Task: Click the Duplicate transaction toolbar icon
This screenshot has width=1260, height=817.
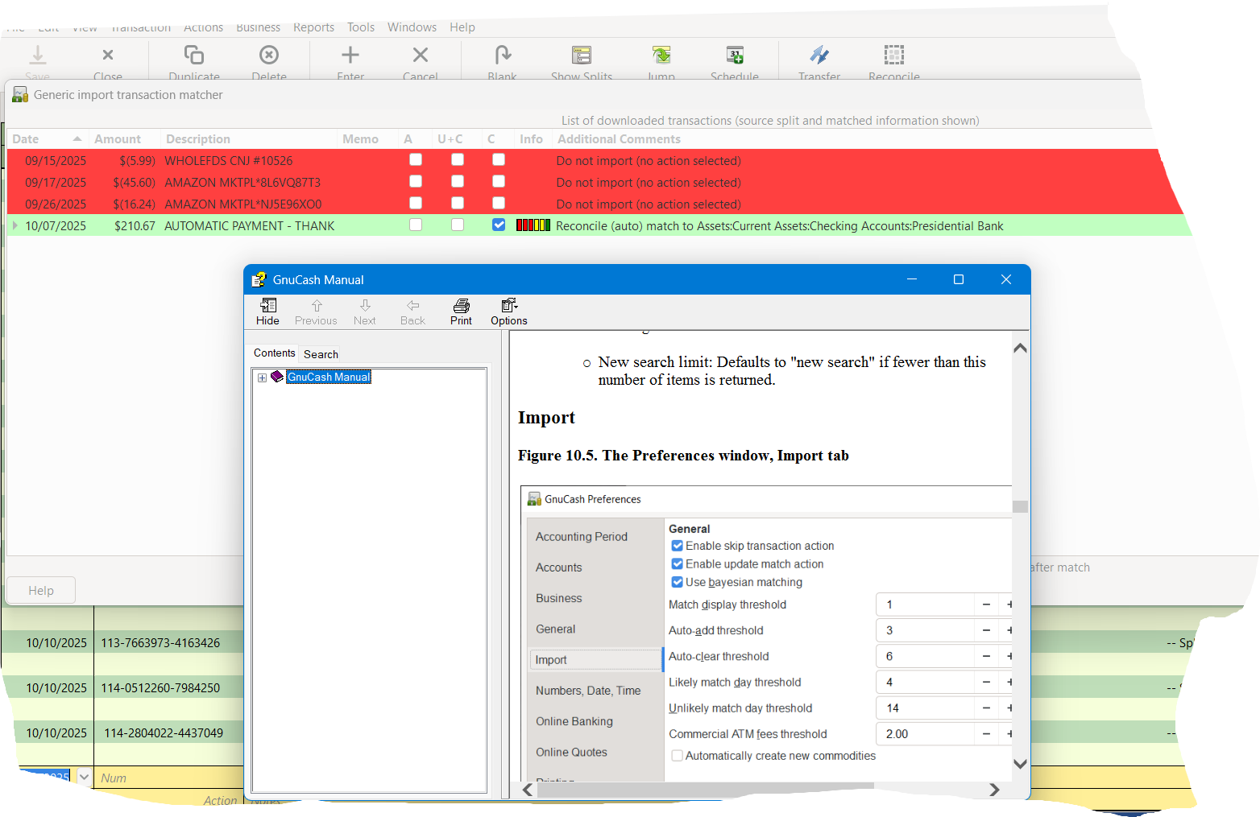Action: [x=194, y=56]
